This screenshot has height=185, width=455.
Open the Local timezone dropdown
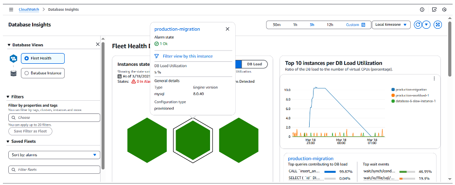point(391,25)
